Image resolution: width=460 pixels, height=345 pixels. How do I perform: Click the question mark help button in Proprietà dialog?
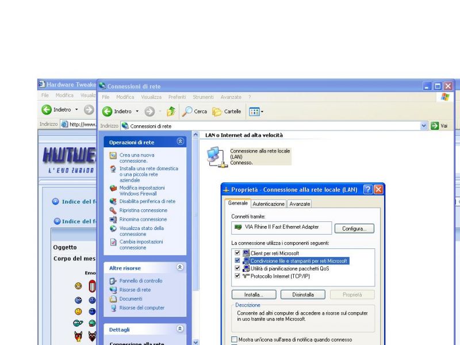[367, 190]
